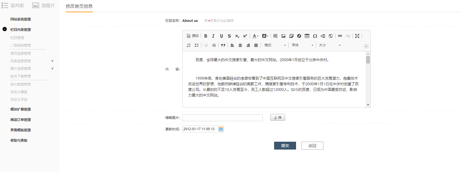Go to 自定义模型
Screen dimensions: 460x172
(x=19, y=92)
